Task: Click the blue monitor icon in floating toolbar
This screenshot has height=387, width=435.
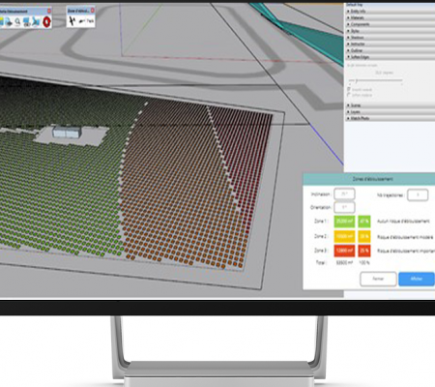Action: pyautogui.click(x=27, y=22)
